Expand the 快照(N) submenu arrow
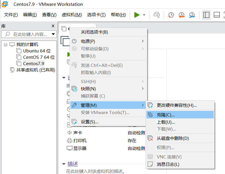Image resolution: width=225 pixels, height=174 pixels. (x=143, y=89)
